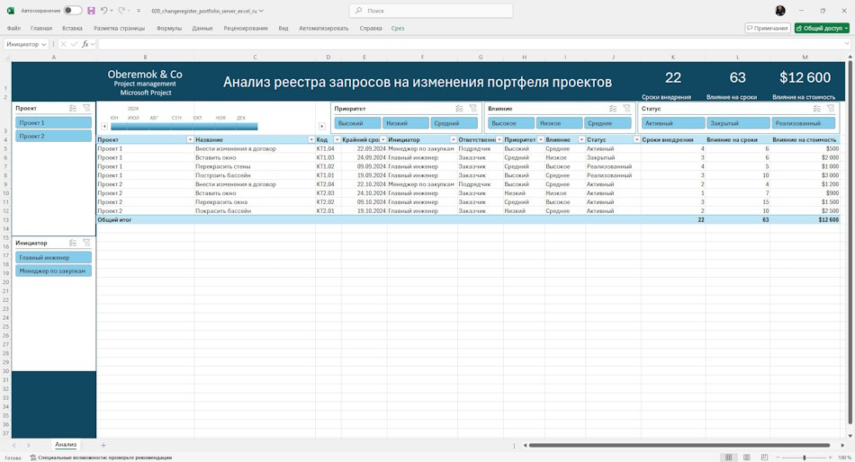Click the Общий доступ button
This screenshot has height=462, width=855.
pyautogui.click(x=822, y=28)
